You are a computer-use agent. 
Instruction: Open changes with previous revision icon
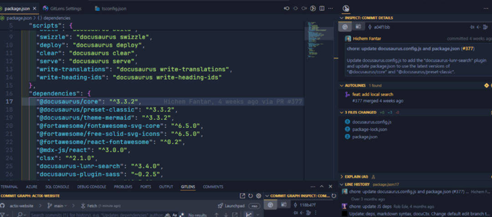(287, 9)
